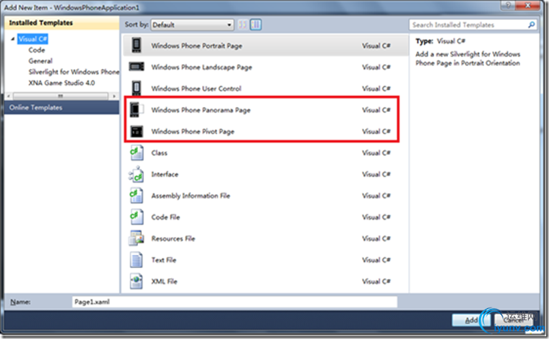Click the dialog Help button in title bar
The height and width of the screenshot is (339, 549).
[x=508, y=5]
